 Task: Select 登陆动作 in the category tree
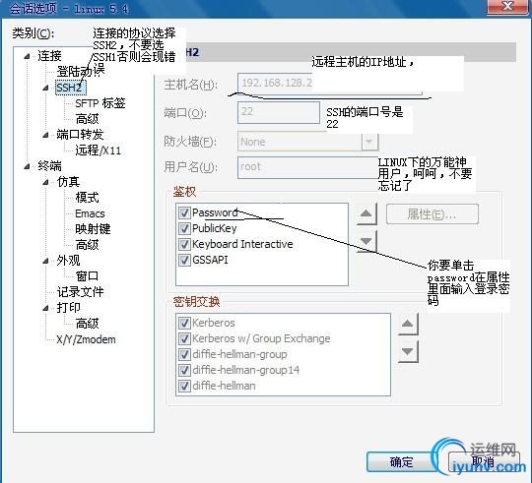click(x=81, y=72)
